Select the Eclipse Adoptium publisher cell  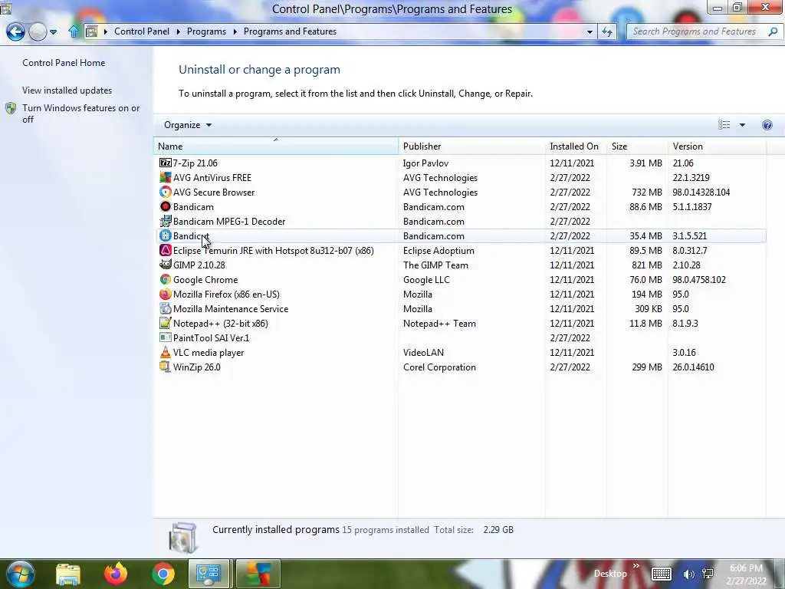click(x=438, y=251)
